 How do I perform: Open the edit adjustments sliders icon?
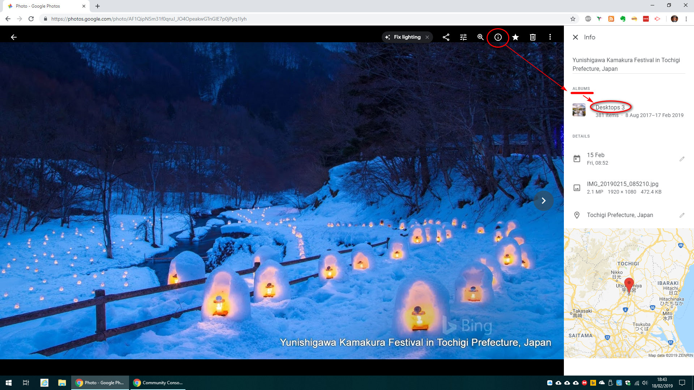point(463,37)
